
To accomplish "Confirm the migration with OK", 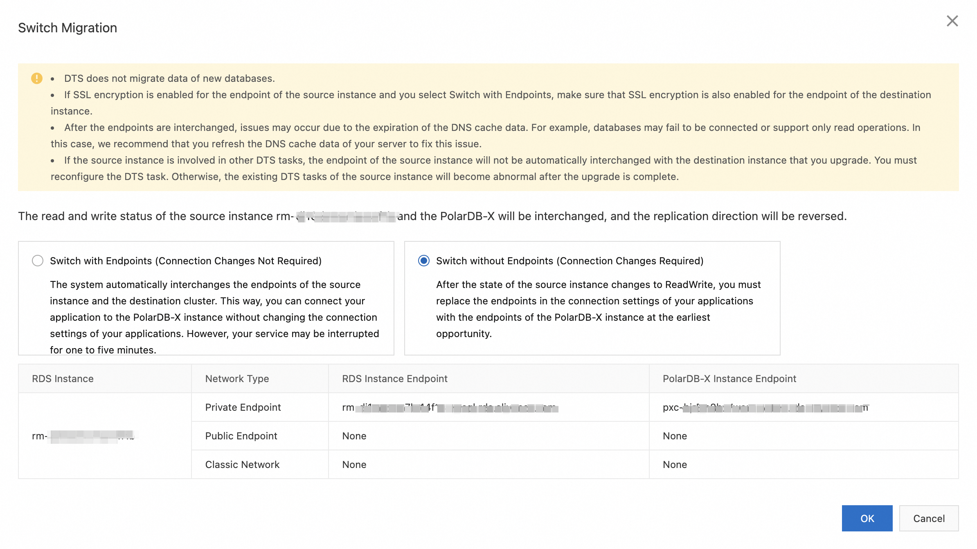I will pos(867,518).
